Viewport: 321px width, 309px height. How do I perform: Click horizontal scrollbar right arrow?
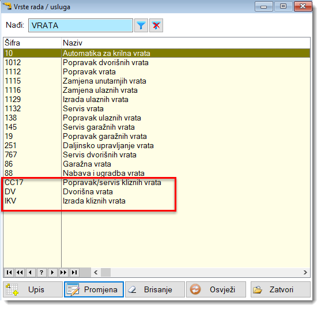click(305, 272)
